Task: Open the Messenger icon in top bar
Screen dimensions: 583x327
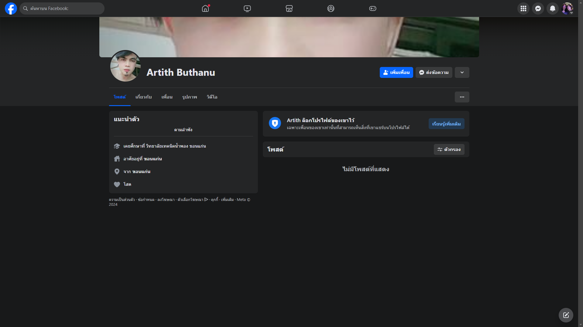Action: pyautogui.click(x=538, y=8)
